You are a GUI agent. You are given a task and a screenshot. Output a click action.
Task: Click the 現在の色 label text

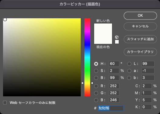tap(103, 47)
